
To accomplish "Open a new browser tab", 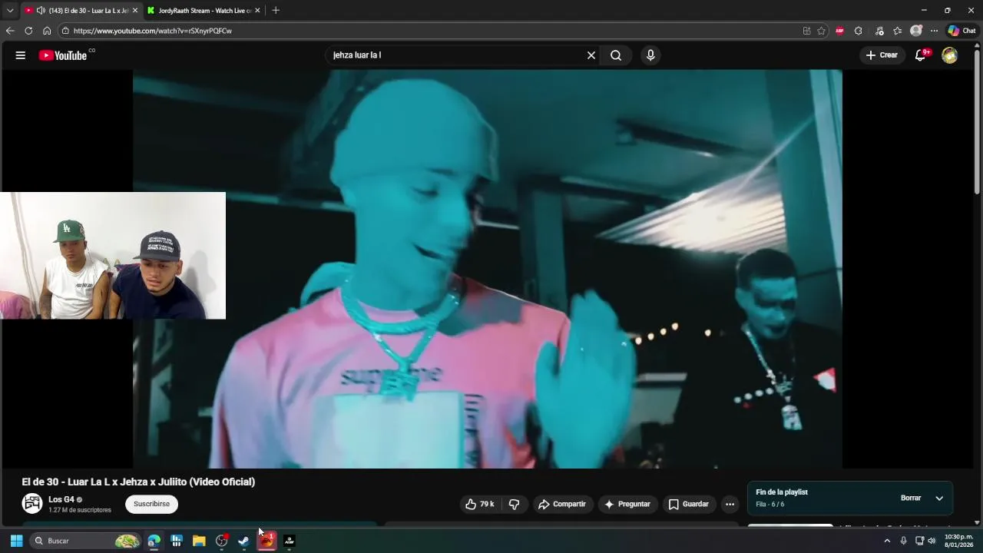I will 276,10.
